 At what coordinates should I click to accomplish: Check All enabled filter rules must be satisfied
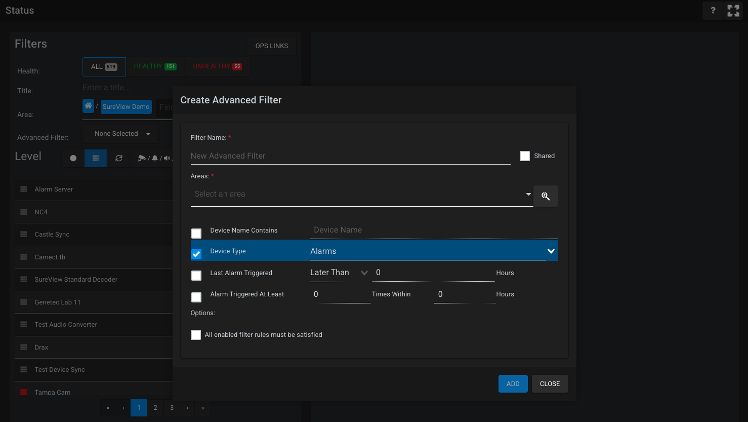point(196,335)
